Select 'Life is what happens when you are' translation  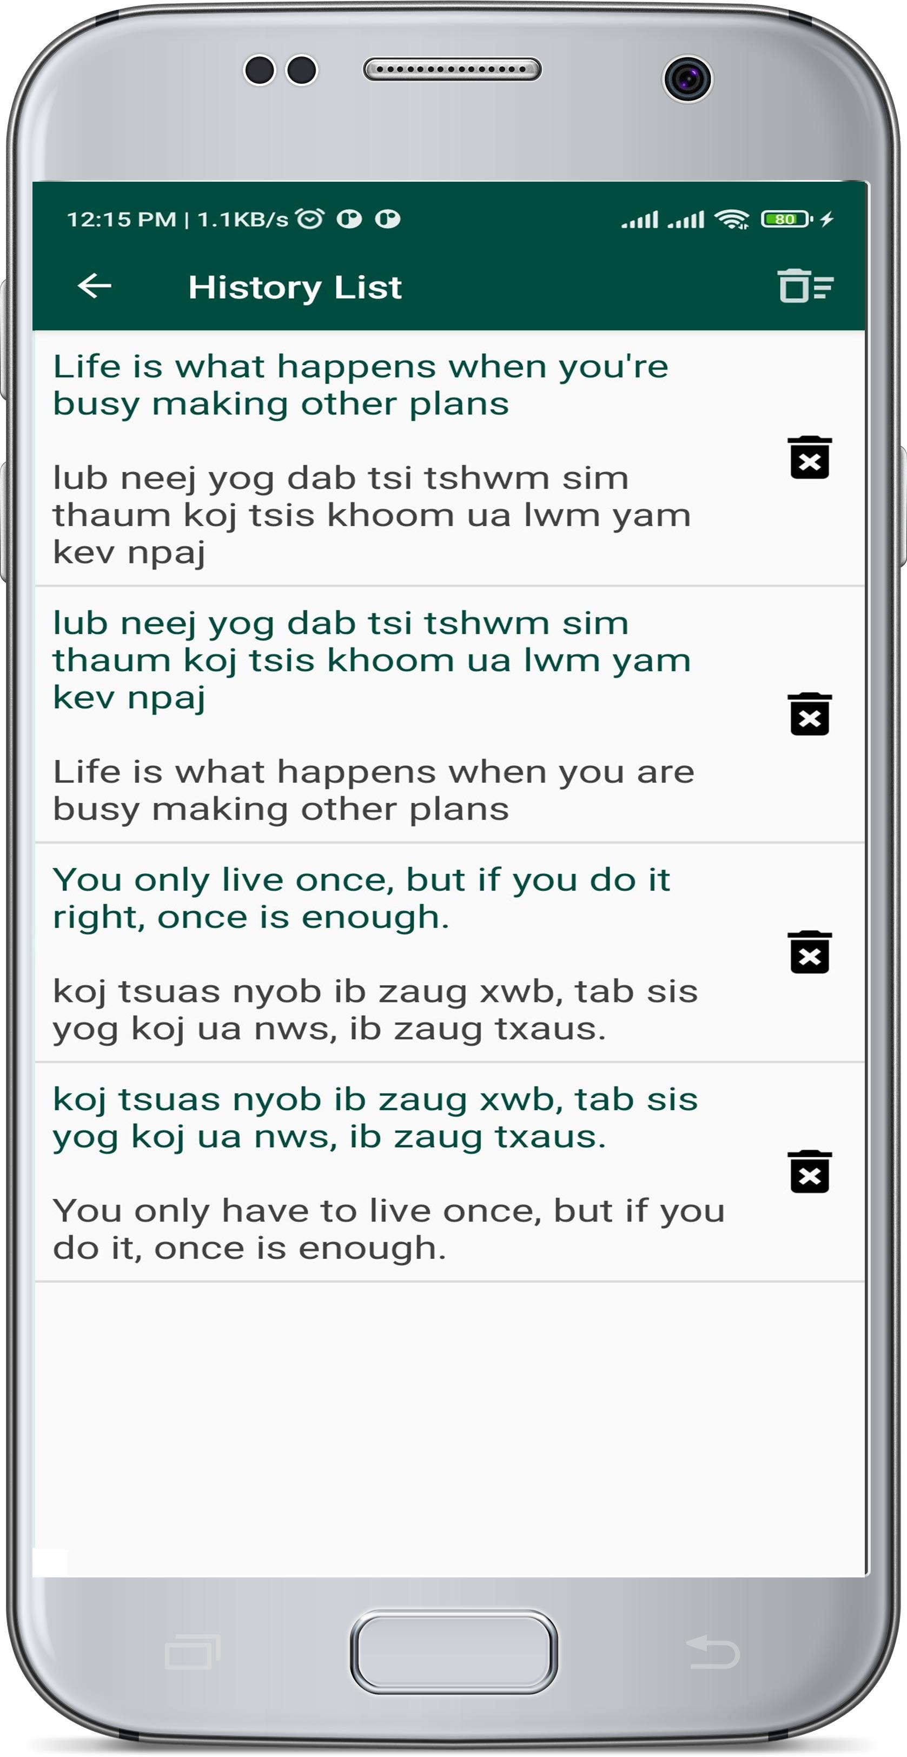[x=373, y=791]
